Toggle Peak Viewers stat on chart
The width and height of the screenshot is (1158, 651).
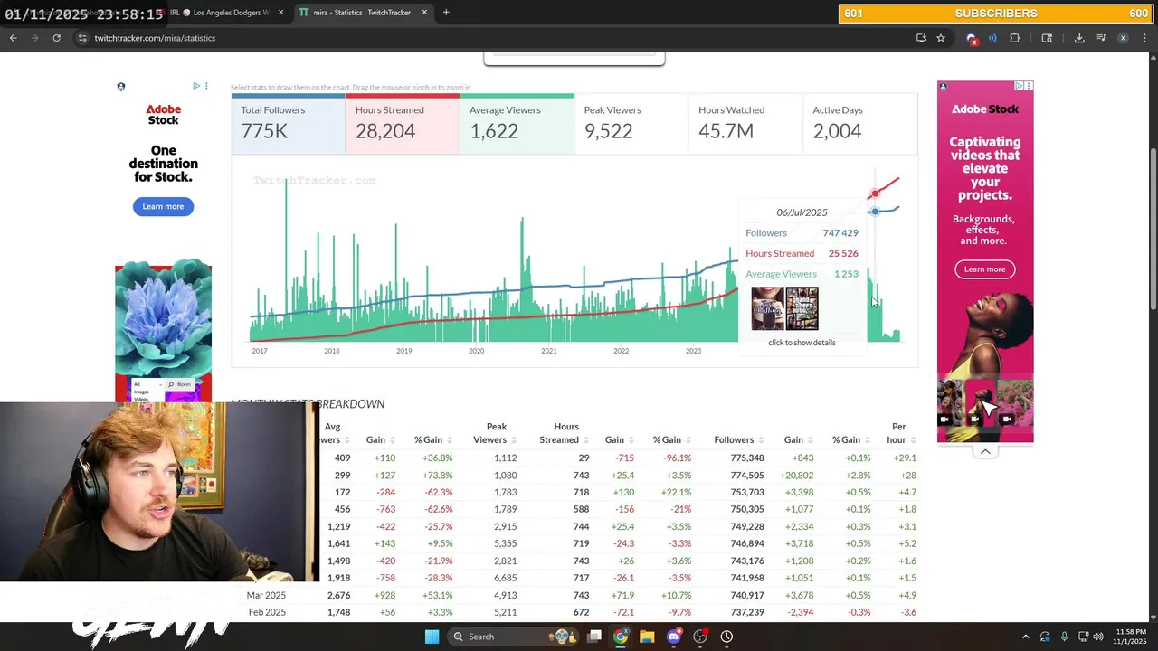pos(631,124)
